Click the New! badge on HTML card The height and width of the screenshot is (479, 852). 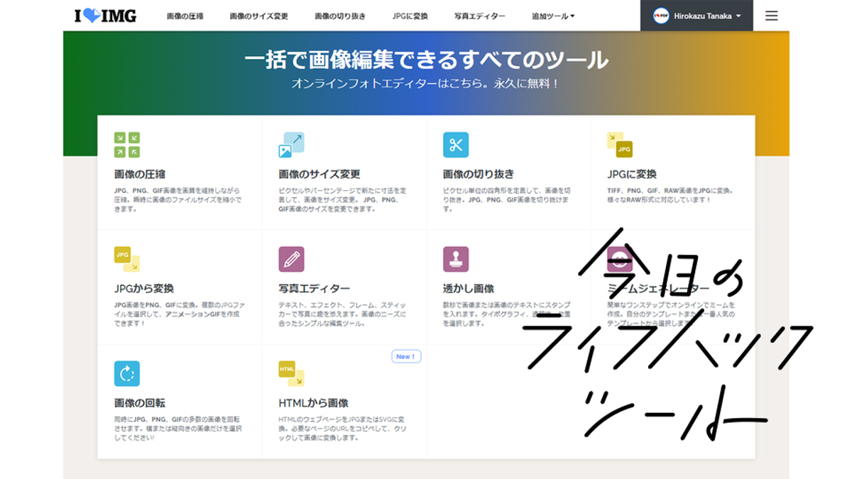(x=406, y=356)
